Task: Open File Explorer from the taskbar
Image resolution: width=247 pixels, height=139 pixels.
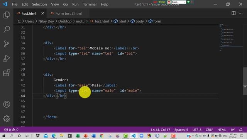Action: 62,136
